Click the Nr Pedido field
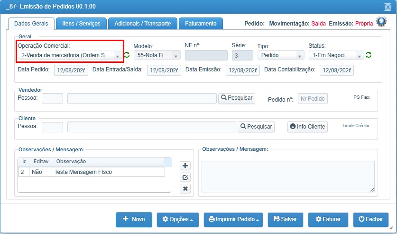This screenshot has width=397, height=234. pyautogui.click(x=313, y=99)
